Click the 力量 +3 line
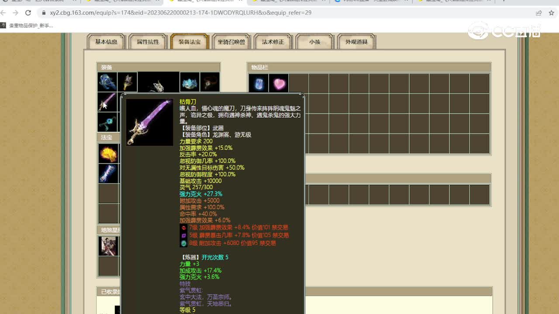The height and width of the screenshot is (314, 559). pyautogui.click(x=189, y=264)
